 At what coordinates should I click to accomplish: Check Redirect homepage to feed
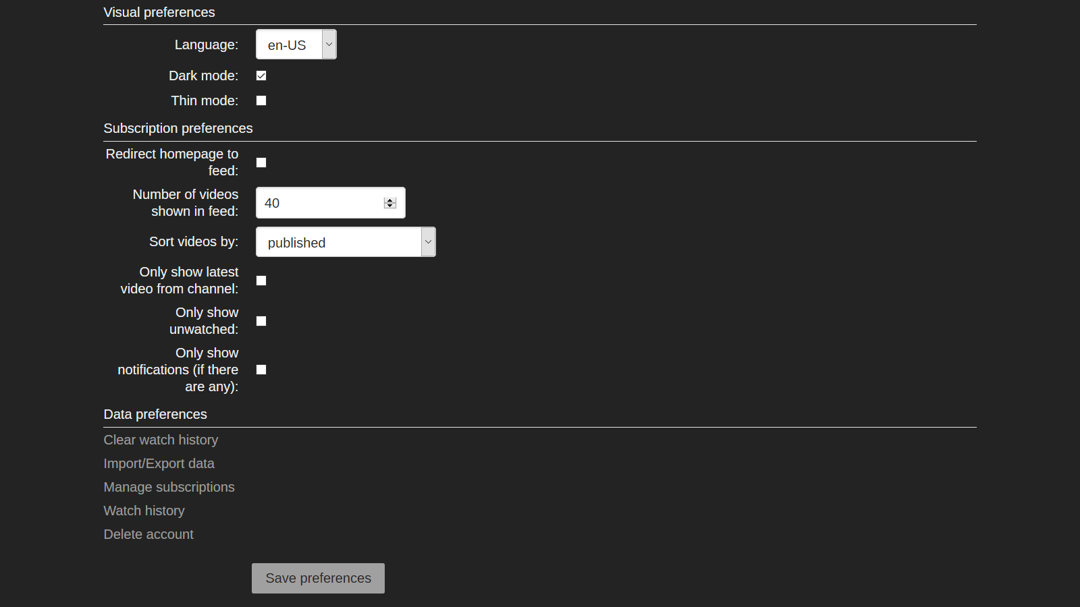pos(261,163)
